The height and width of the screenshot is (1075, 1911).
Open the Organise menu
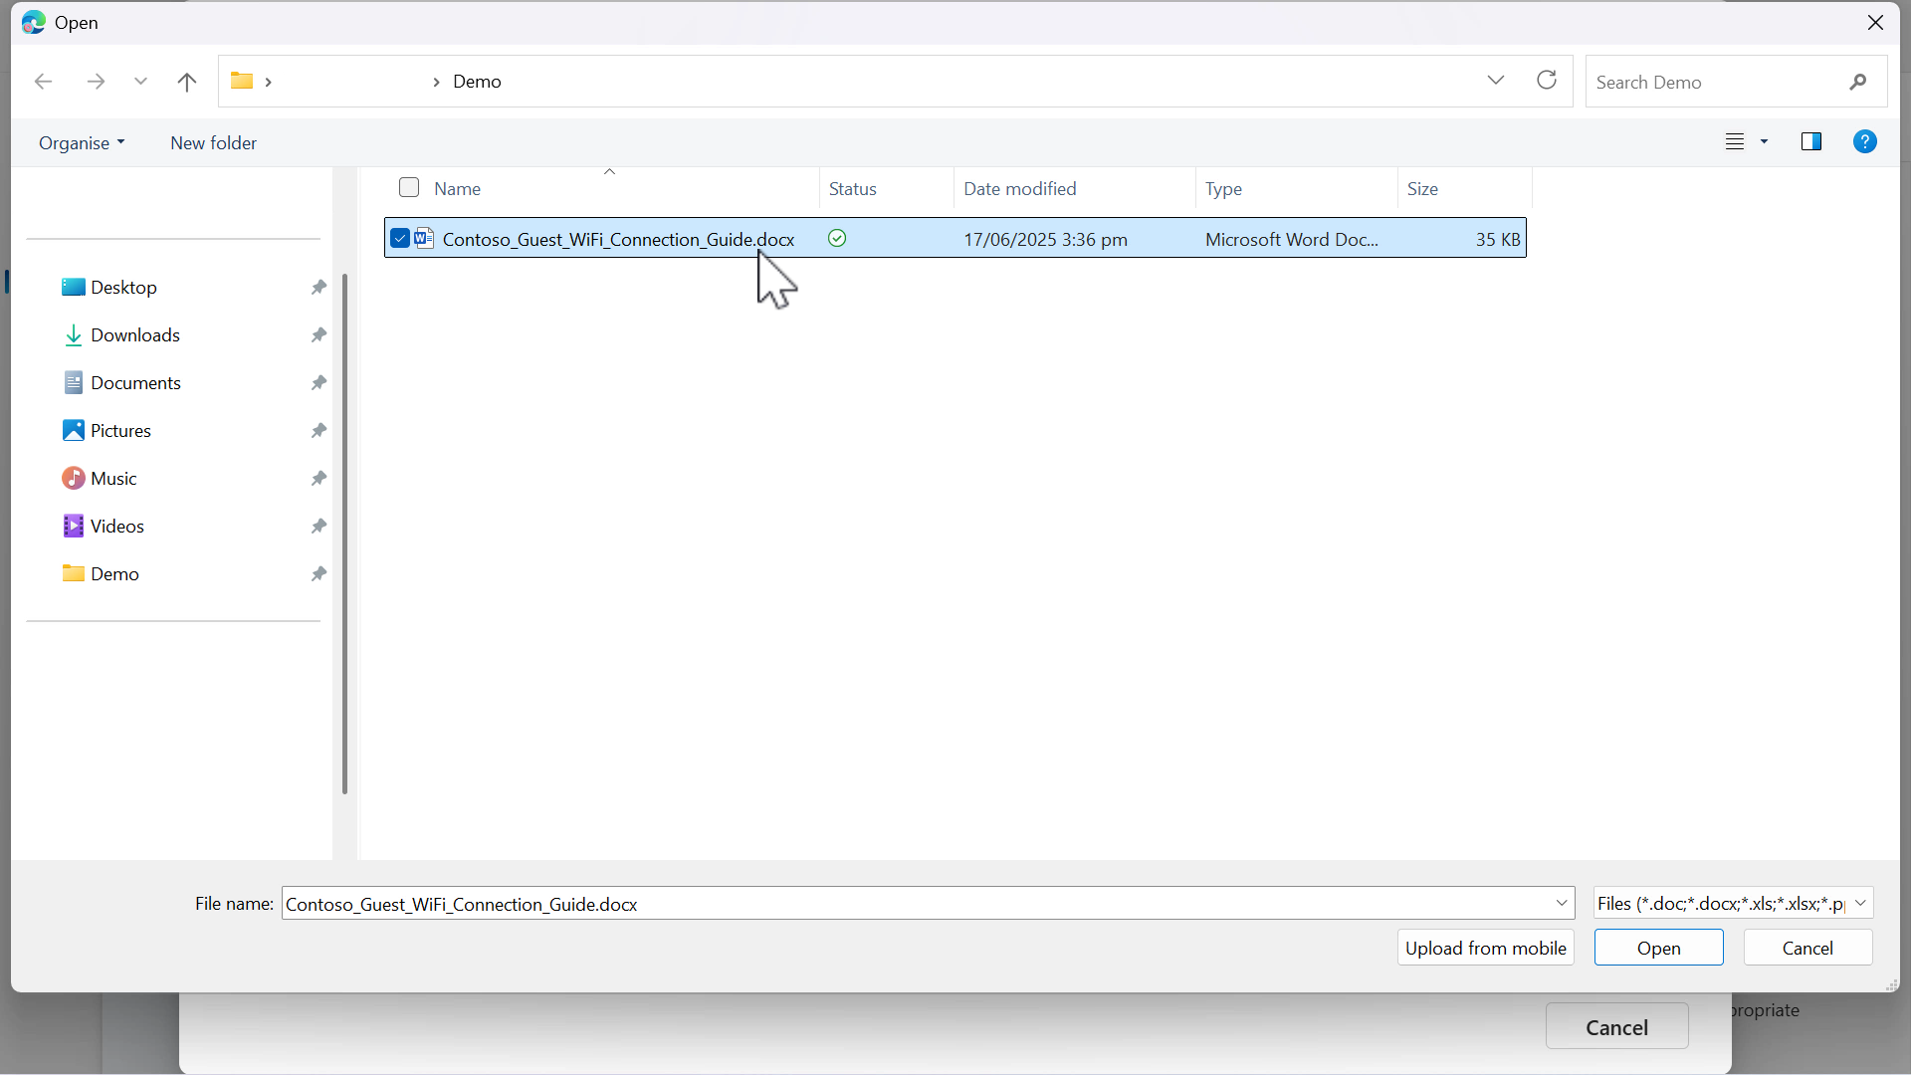(x=82, y=143)
